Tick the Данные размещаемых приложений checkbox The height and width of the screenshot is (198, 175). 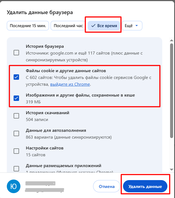[x=16, y=168]
